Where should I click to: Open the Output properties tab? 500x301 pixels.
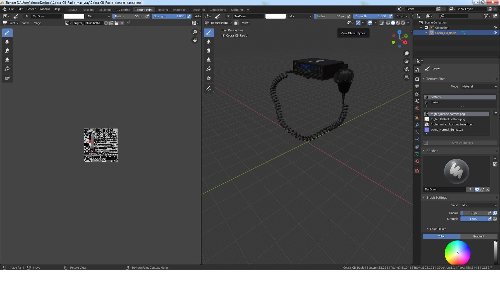pos(417,86)
